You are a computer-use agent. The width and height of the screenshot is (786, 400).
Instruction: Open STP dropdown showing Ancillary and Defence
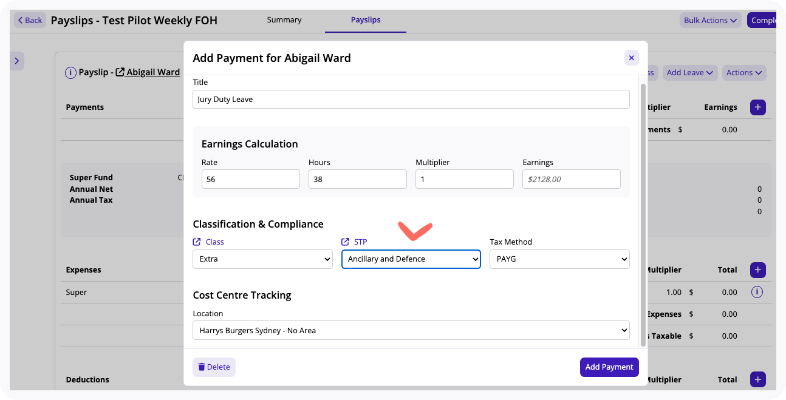[411, 259]
